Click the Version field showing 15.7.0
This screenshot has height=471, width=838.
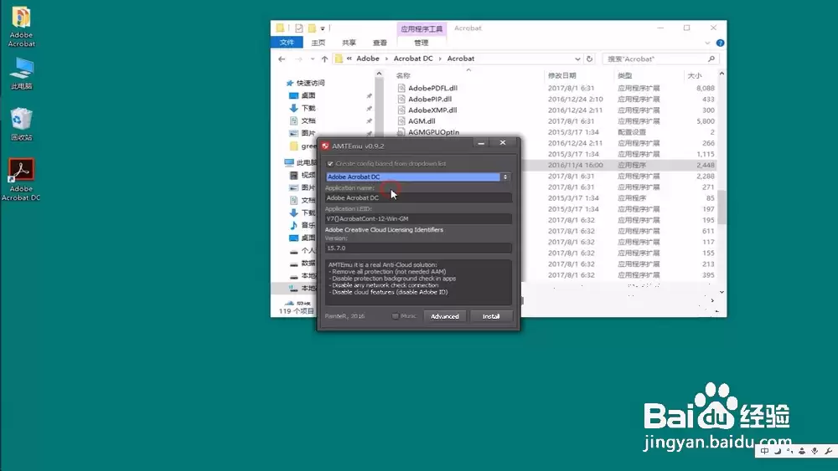[418, 248]
